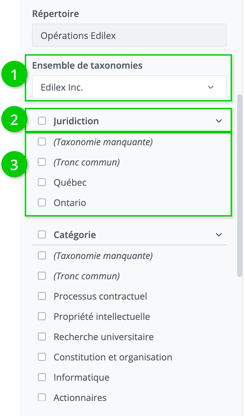Collapse the Catégorie section chevron
This screenshot has height=416, width=245.
click(x=219, y=235)
